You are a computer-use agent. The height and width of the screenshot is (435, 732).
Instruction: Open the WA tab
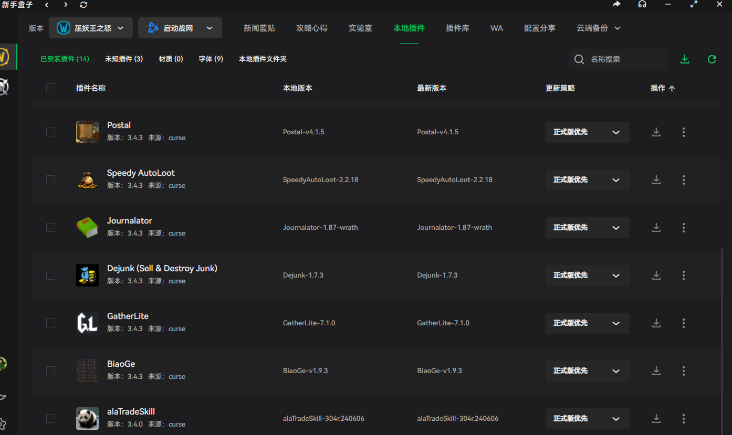pos(497,28)
